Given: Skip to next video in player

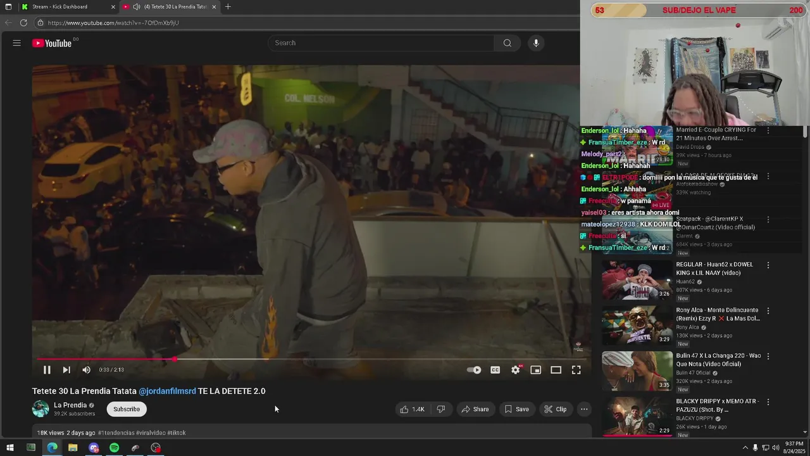Looking at the screenshot, I should click(66, 370).
